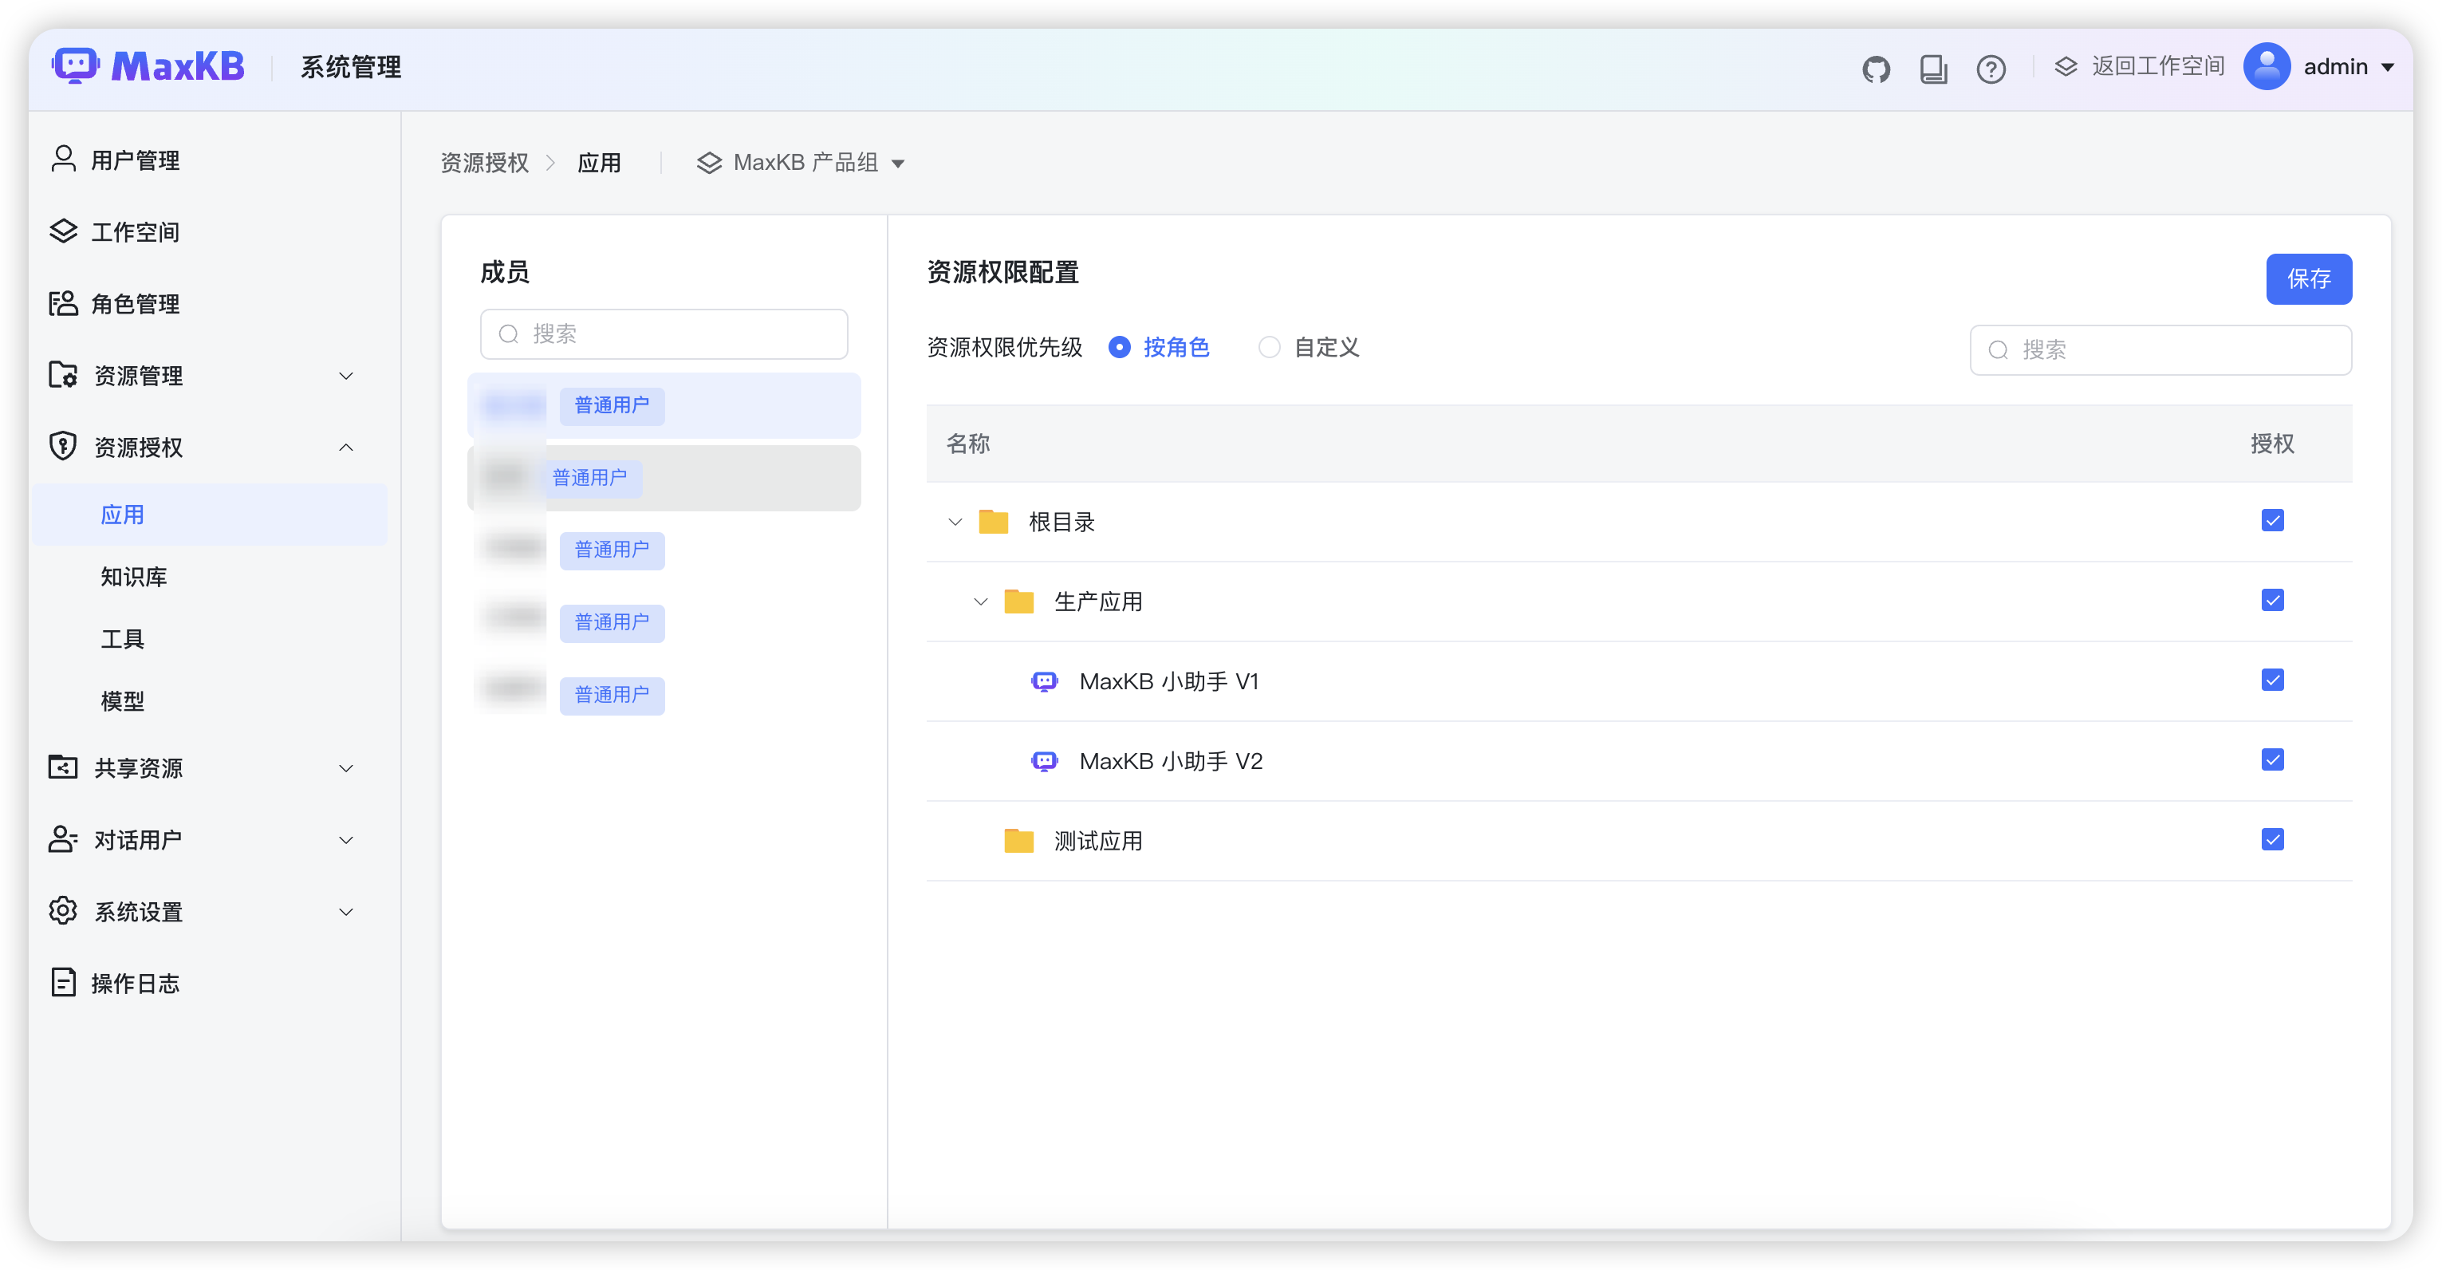This screenshot has height=1270, width=2442.
Task: Uncheck authorization for MaxKB 小助手 V2
Action: coord(2272,759)
